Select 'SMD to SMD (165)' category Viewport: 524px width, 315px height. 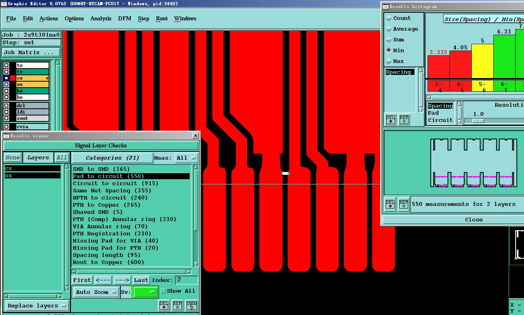pos(101,169)
